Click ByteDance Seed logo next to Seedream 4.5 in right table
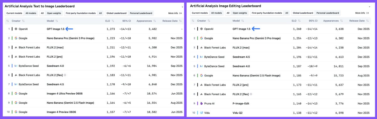Viewport: 377px width, 119px height. coord(201,57)
